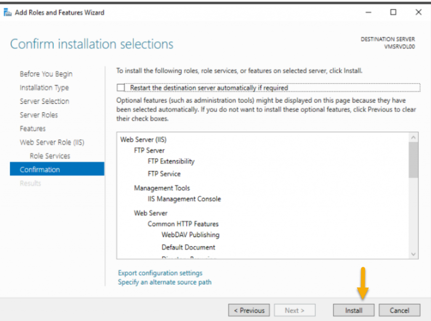Select the Web Server Role (IIS) step
Image resolution: width=431 pixels, height=321 pixels.
[x=52, y=142]
